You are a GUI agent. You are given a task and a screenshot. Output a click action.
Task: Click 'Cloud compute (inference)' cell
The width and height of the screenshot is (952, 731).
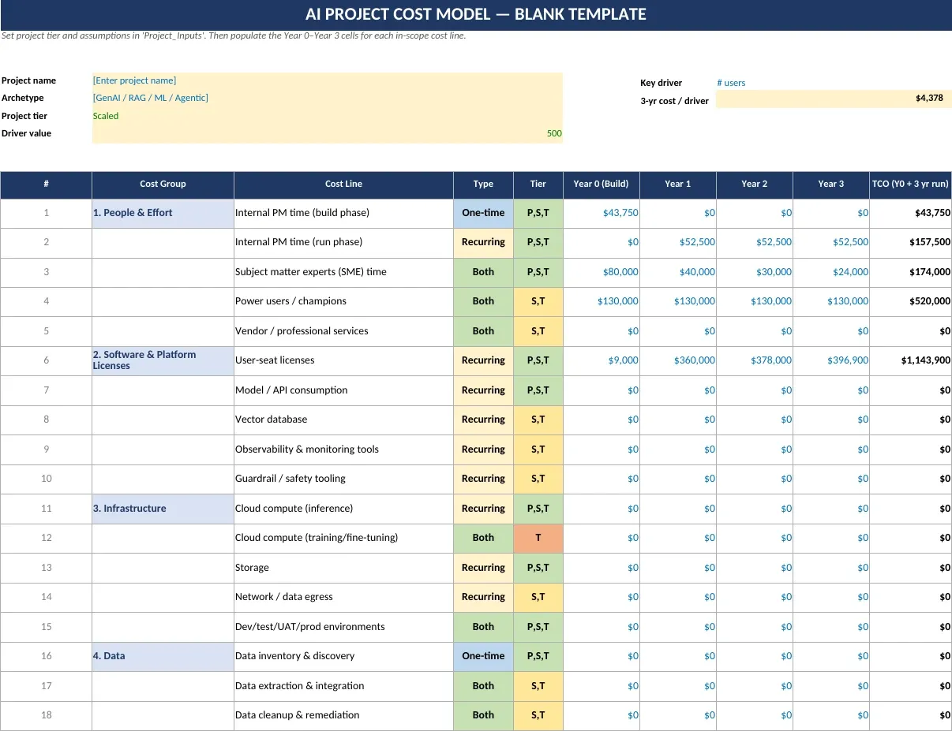pyautogui.click(x=343, y=509)
